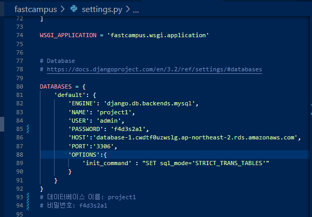Image resolution: width=312 pixels, height=217 pixels.
Task: Click the 비밀번호 comment on line 94
Action: [x=73, y=205]
